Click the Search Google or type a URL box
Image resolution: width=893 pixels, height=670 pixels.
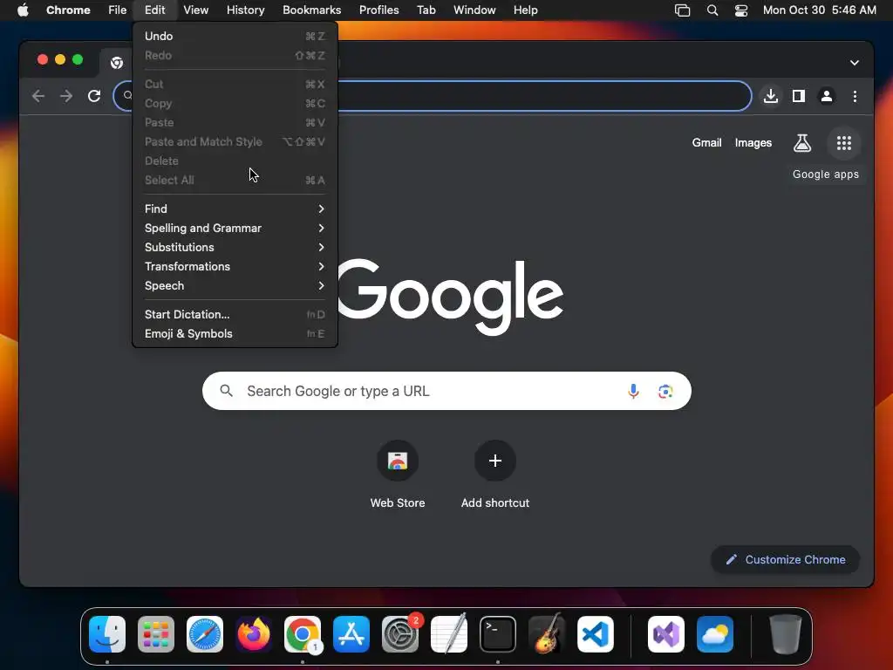tap(446, 392)
